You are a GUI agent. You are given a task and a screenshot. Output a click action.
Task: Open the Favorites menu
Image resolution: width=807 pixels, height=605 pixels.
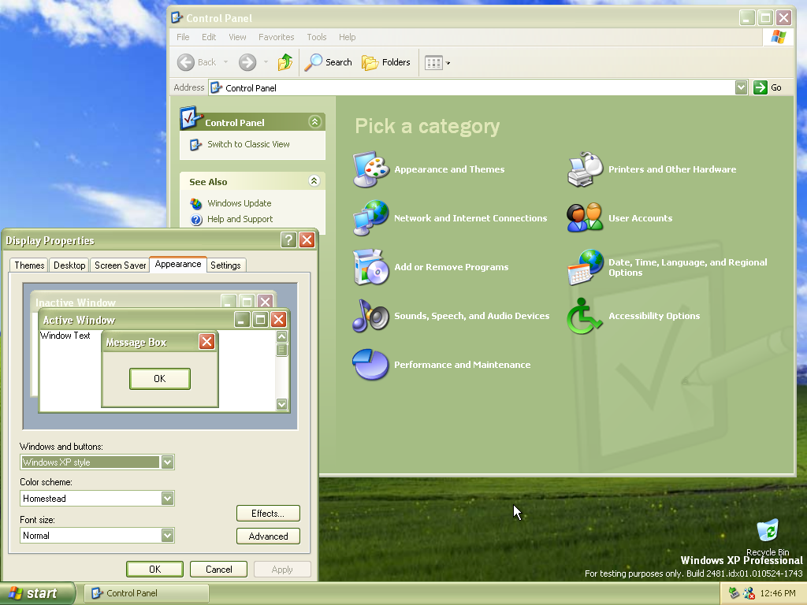[x=277, y=37]
